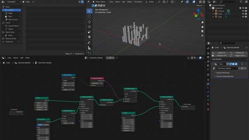Choose the Rotate tool in viewport toolbar
The width and height of the screenshot is (249, 140).
pyautogui.click(x=89, y=27)
